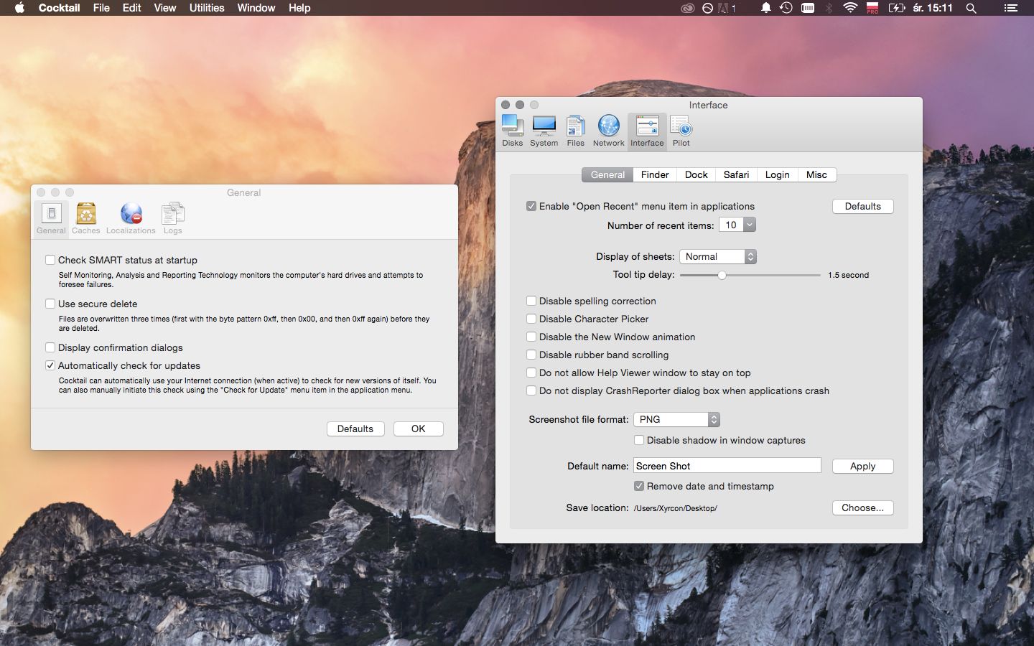Click the Wi-Fi status icon
Screen dimensions: 1034x646
click(850, 8)
